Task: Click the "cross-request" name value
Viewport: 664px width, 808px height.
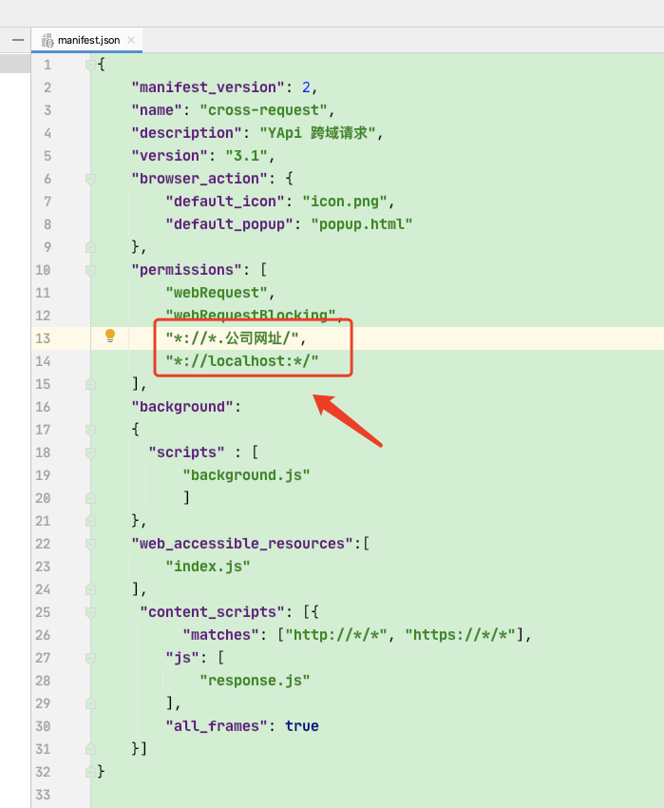Action: tap(264, 110)
